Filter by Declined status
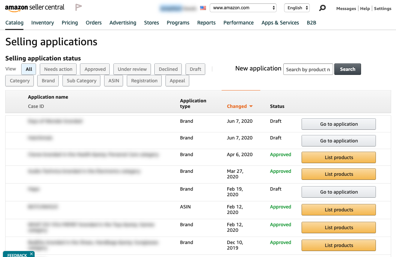The image size is (396, 257). coord(168,69)
